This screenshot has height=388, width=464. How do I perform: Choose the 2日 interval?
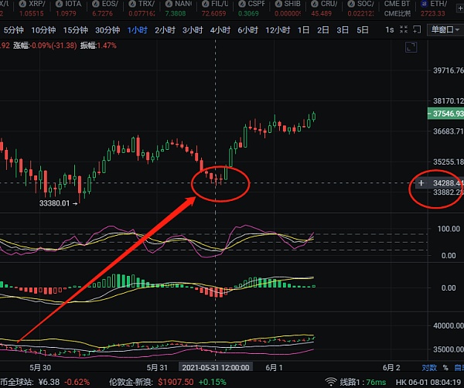click(x=322, y=30)
